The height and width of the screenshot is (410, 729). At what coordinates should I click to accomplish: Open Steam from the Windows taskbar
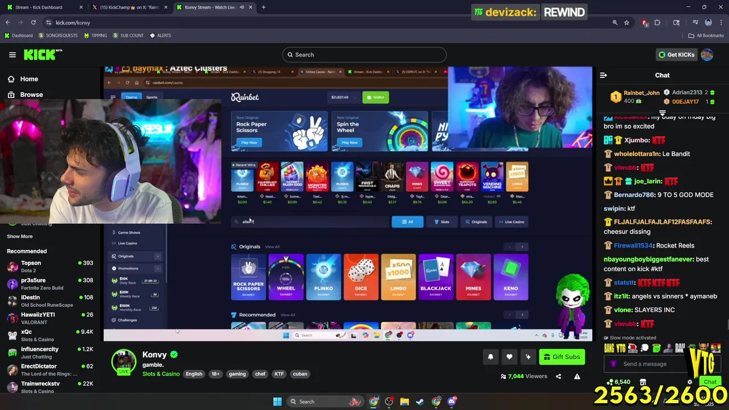tap(420, 401)
